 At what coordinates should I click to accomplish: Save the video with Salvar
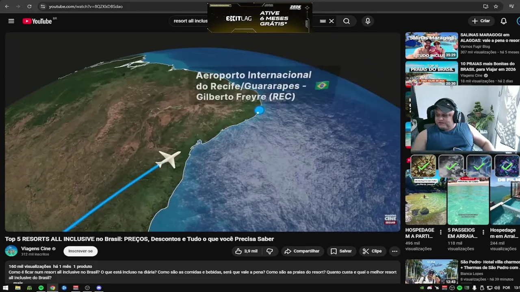(341, 251)
